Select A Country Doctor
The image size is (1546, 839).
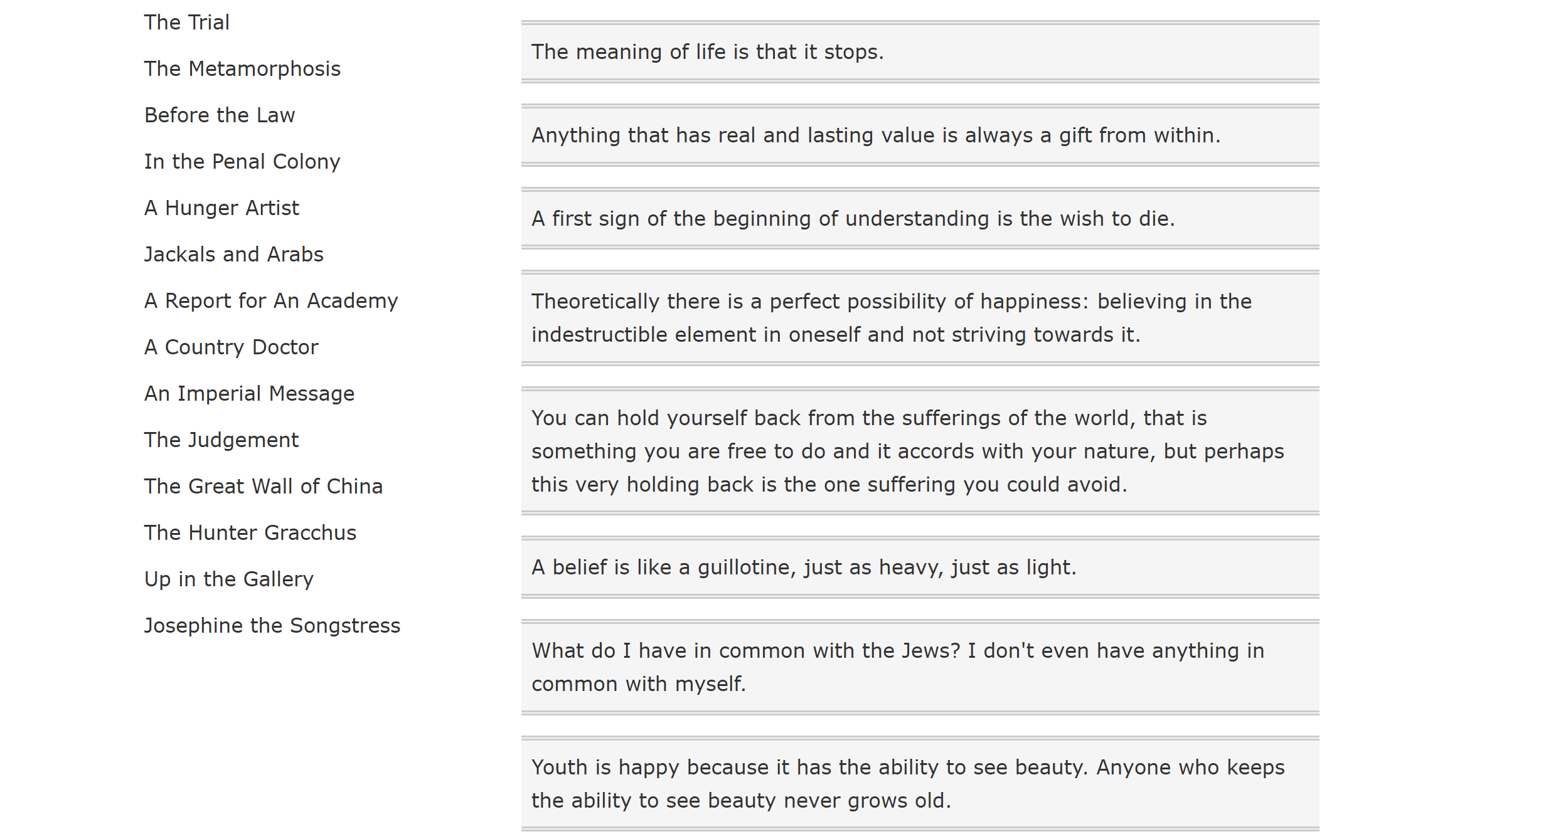click(x=232, y=347)
